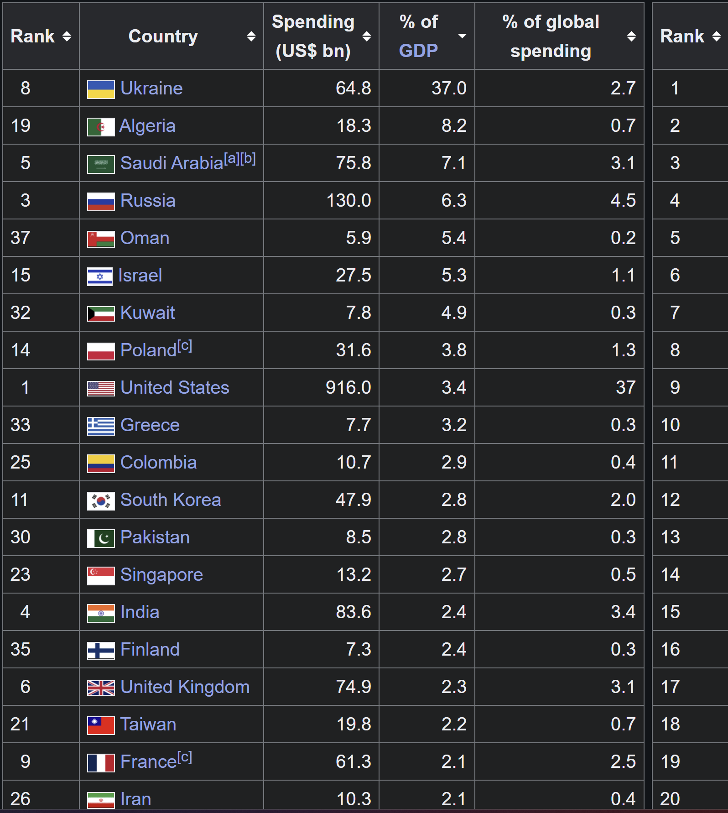This screenshot has height=813, width=728.
Task: Sort by % of global spending column
Action: [x=559, y=36]
